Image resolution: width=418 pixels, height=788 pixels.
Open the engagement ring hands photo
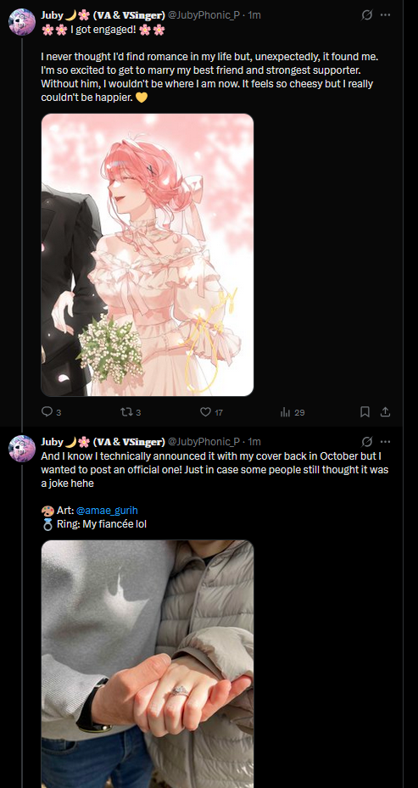click(148, 664)
